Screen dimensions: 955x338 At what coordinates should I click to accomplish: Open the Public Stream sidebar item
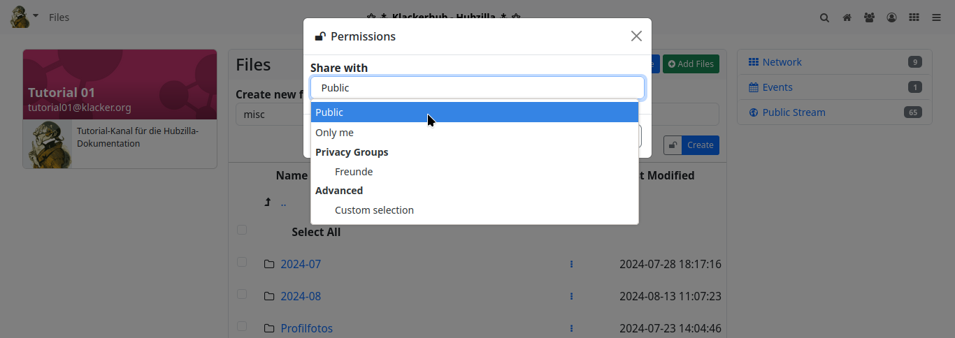(x=794, y=112)
